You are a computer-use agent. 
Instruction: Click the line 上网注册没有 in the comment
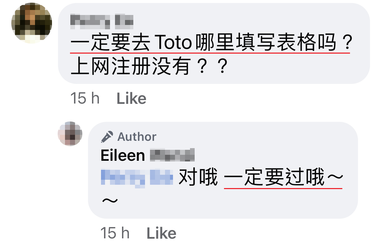point(131,66)
